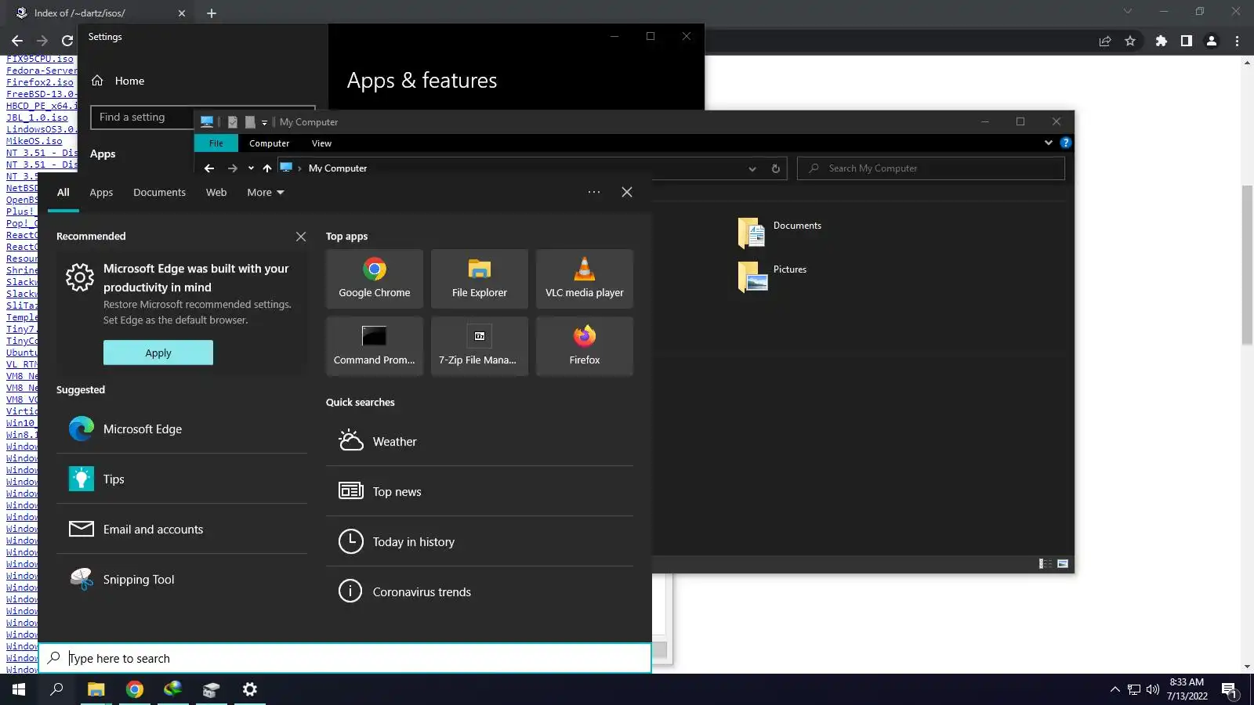Open File Explorer from the taskbar

tap(96, 689)
